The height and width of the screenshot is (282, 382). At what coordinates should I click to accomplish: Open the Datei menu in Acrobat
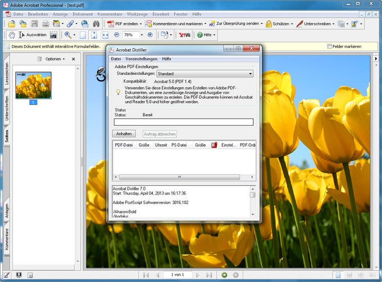(19, 14)
